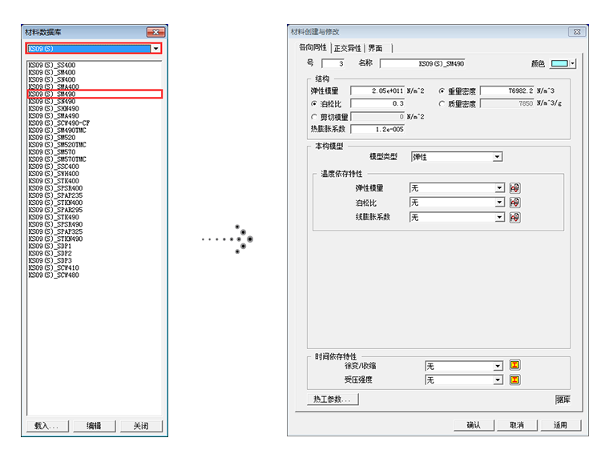This screenshot has width=609, height=462.
Task: Close the 材料创建与修改 dialog
Action: [577, 32]
